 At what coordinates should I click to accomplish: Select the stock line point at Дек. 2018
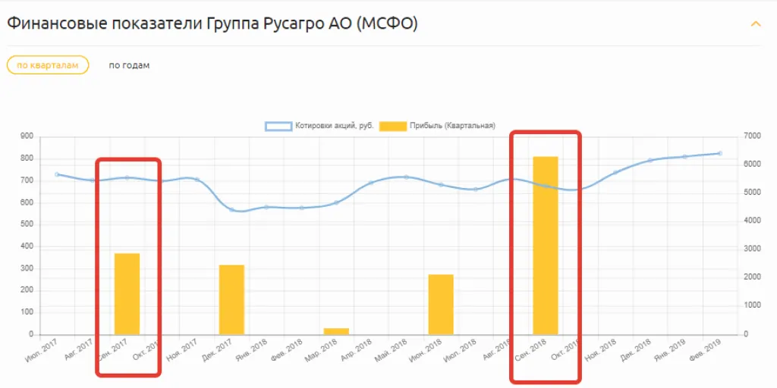pos(650,160)
